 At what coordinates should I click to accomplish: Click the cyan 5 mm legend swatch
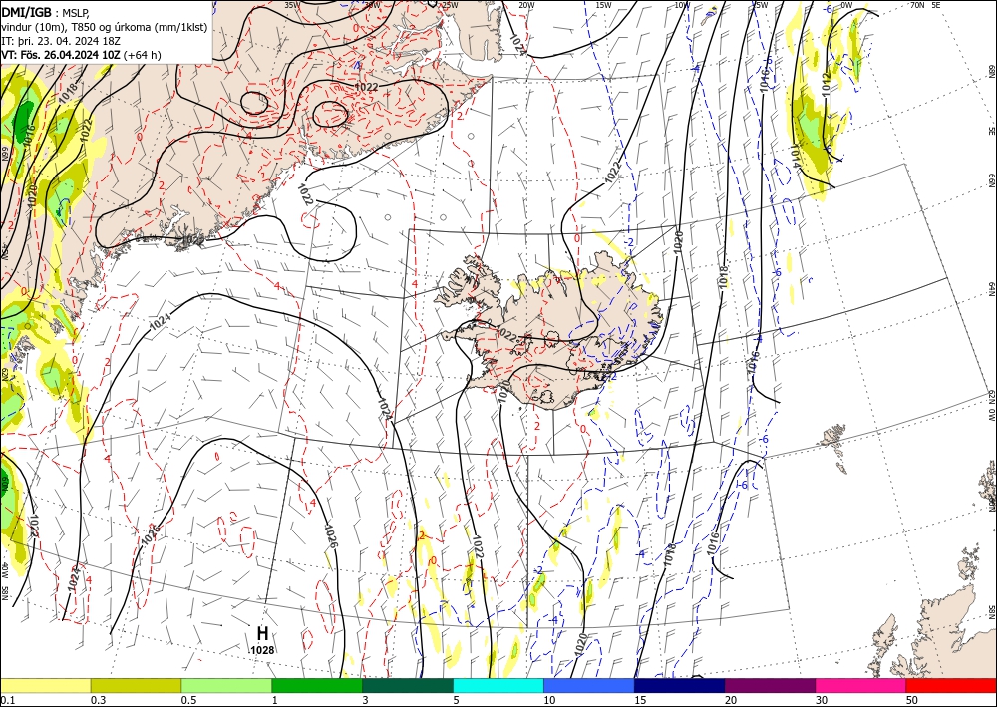tap(498, 685)
